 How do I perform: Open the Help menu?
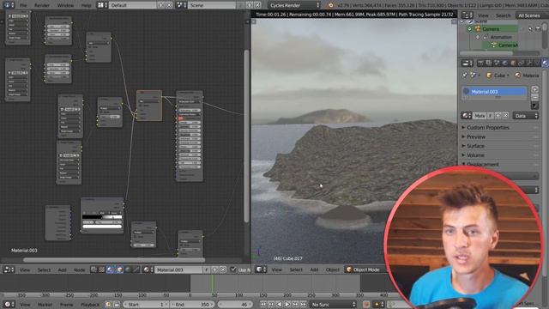(x=86, y=5)
